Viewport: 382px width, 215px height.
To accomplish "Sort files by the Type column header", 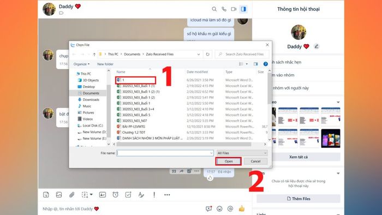I will point(229,72).
